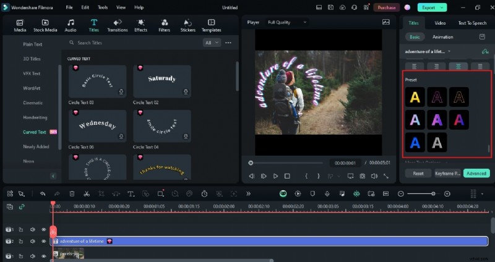
Task: Take a snapshot with the camera icon
Action: [363, 176]
